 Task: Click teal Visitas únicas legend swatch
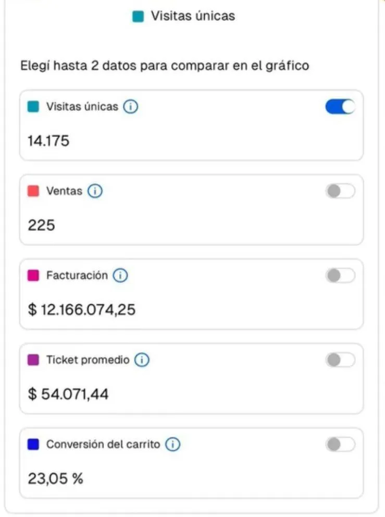tap(138, 17)
